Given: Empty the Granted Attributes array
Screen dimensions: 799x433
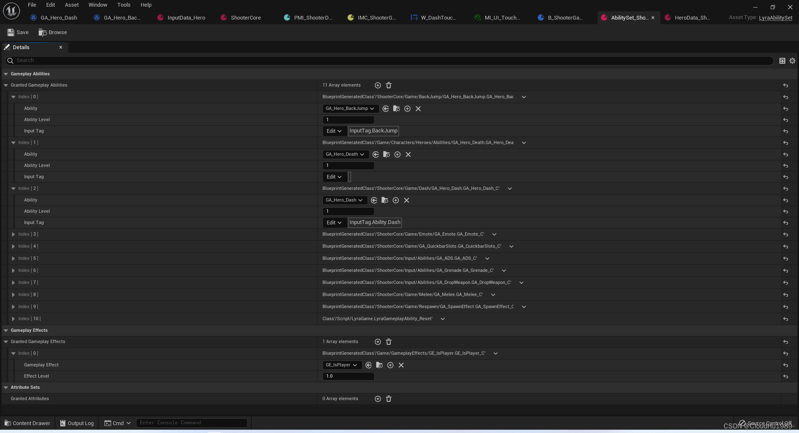Looking at the screenshot, I should pos(389,399).
